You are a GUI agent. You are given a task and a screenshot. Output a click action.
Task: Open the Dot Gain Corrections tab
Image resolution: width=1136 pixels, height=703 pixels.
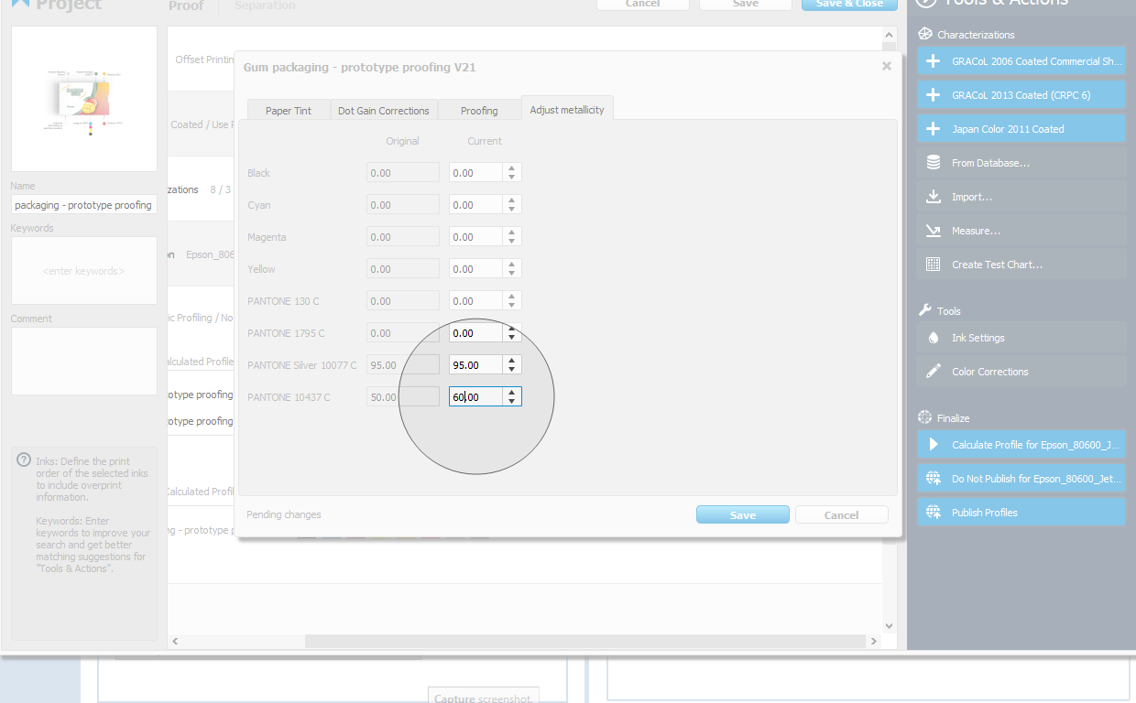[x=383, y=111]
